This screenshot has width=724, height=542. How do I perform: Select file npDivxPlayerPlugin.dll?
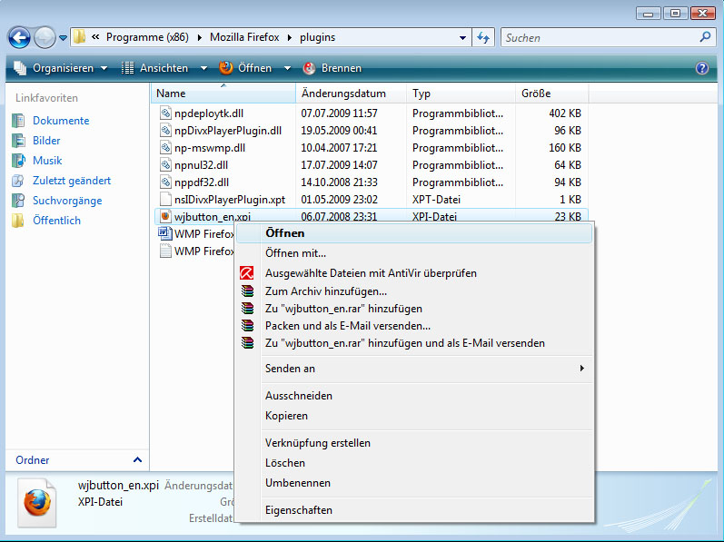coord(228,131)
